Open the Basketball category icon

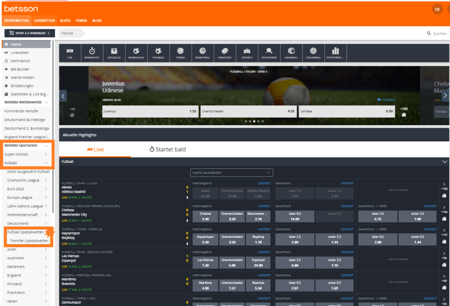point(203,53)
